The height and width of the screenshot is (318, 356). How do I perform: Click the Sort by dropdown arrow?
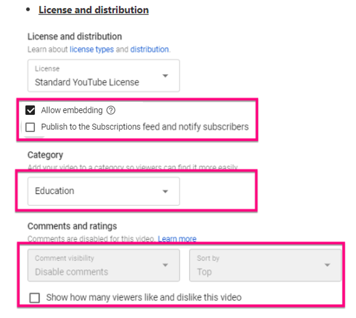point(327,265)
